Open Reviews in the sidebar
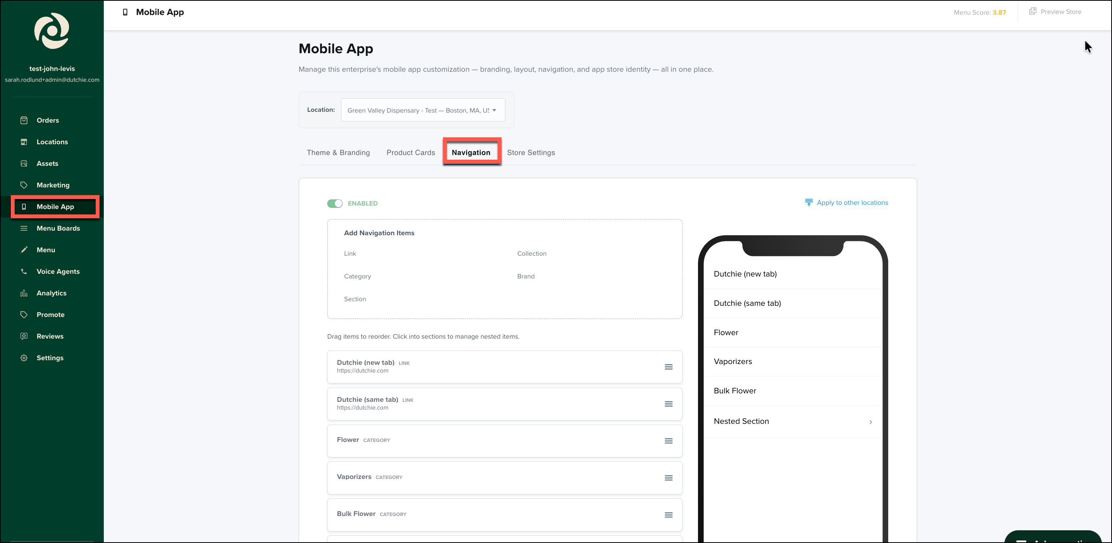The height and width of the screenshot is (543, 1112). coord(50,336)
